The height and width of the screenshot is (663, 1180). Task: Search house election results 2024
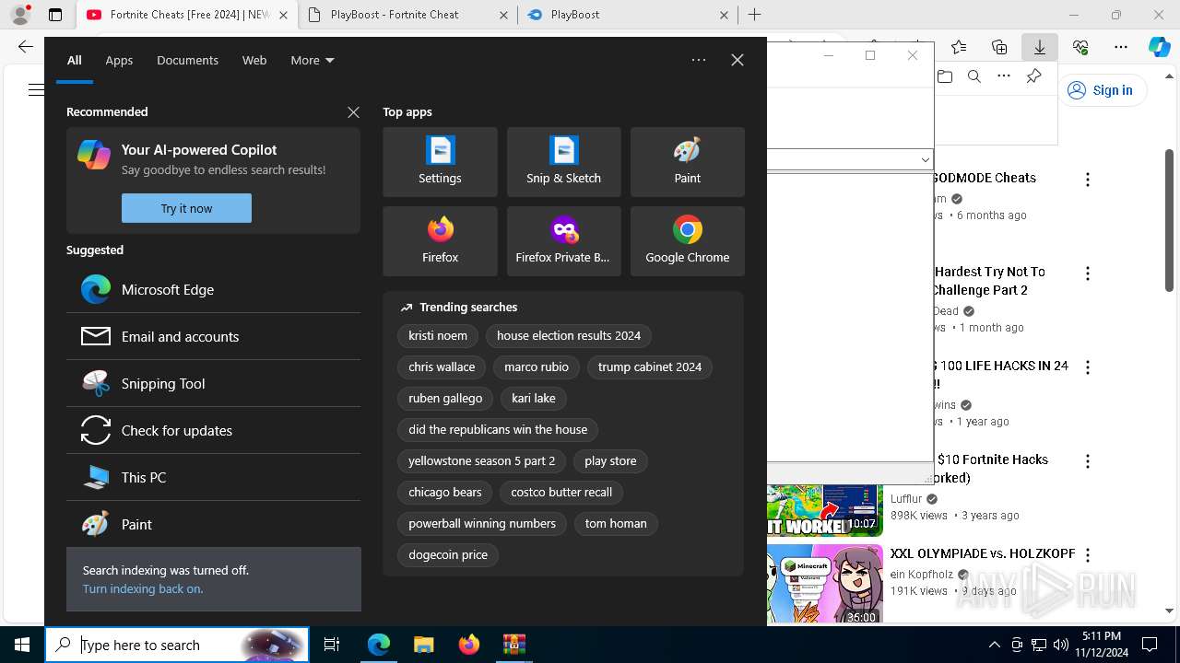coord(569,335)
